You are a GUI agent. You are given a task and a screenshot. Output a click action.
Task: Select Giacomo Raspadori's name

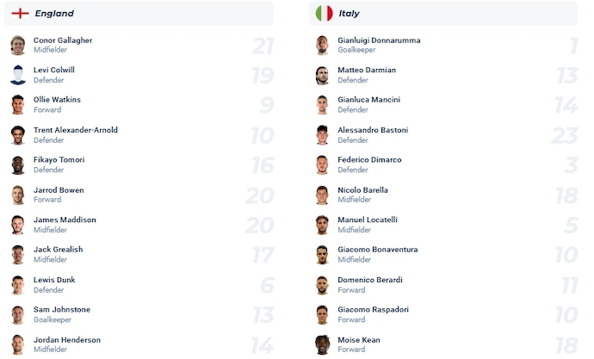pyautogui.click(x=372, y=310)
